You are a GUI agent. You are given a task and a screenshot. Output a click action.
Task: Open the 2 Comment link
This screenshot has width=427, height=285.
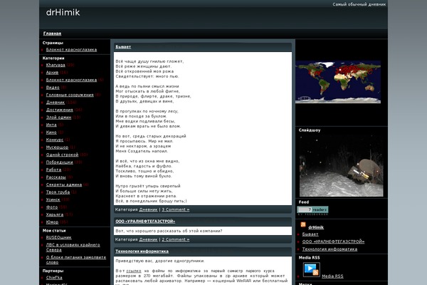click(176, 239)
